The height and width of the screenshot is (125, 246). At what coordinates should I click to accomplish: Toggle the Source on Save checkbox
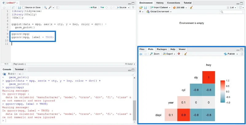pos(24,7)
